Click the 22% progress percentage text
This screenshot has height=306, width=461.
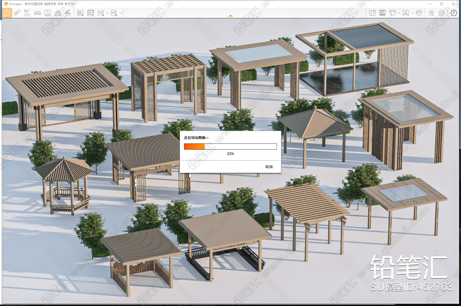coord(230,154)
